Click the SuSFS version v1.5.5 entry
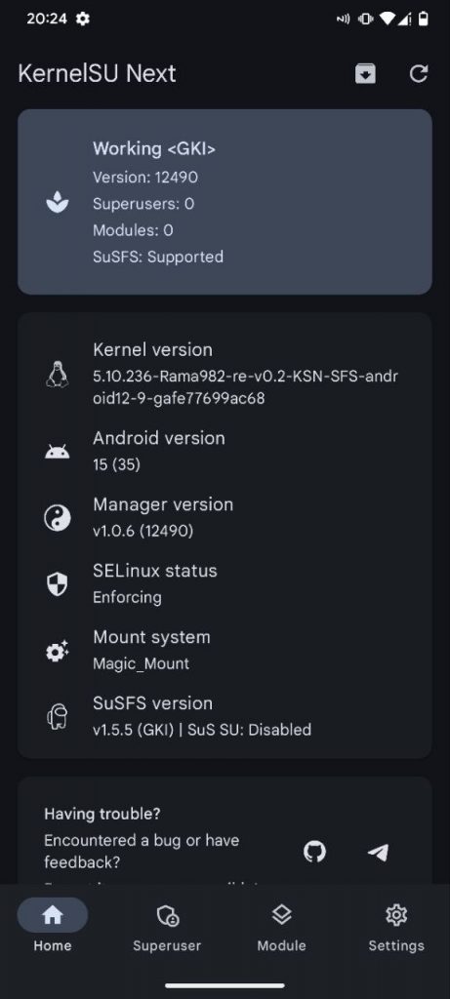The image size is (450, 999). pos(202,716)
